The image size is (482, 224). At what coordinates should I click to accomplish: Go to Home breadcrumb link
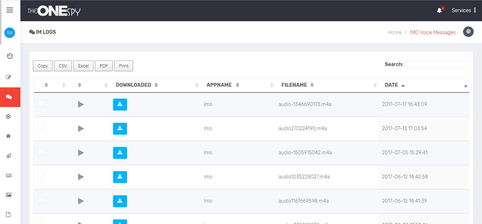[x=395, y=32]
